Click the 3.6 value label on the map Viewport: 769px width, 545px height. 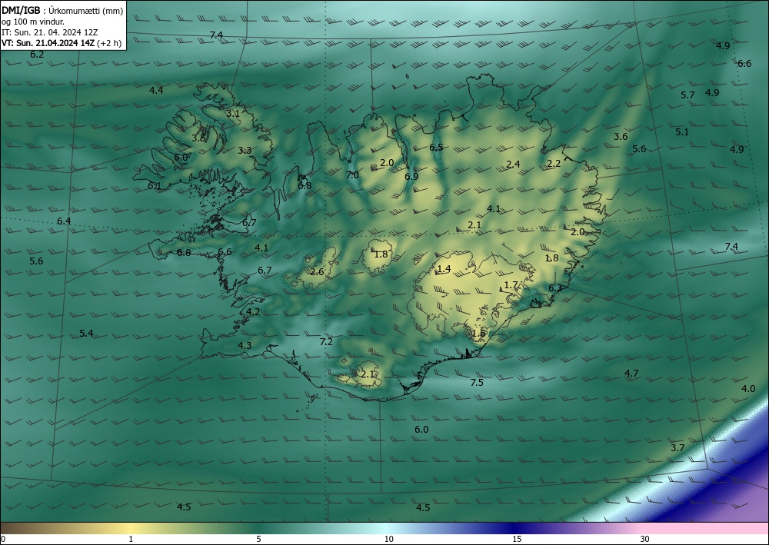click(621, 137)
